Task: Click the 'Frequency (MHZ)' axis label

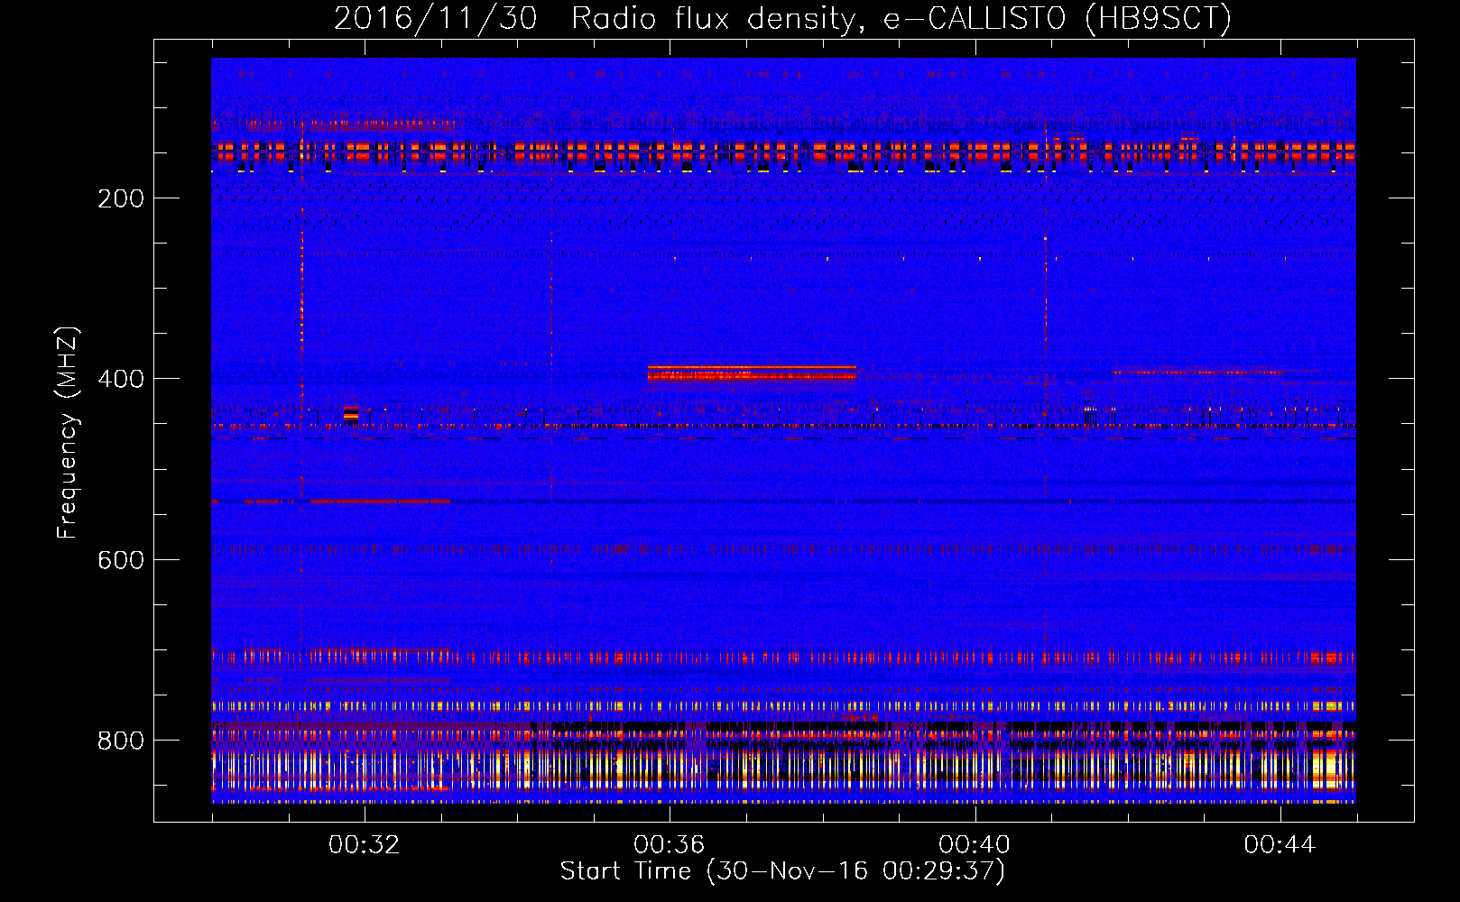Action: [68, 433]
